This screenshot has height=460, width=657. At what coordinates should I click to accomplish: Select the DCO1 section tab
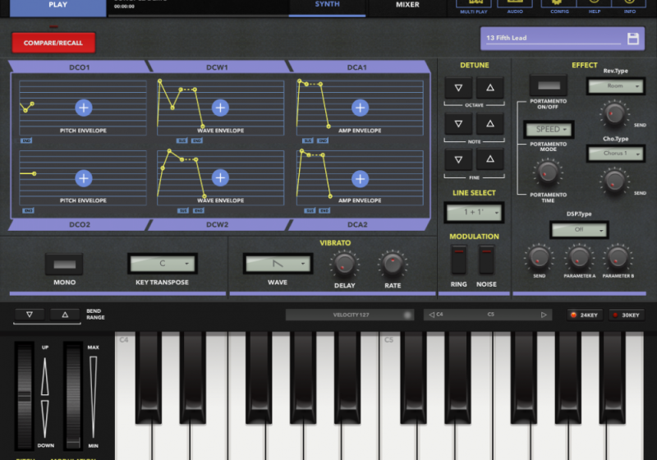pos(79,67)
